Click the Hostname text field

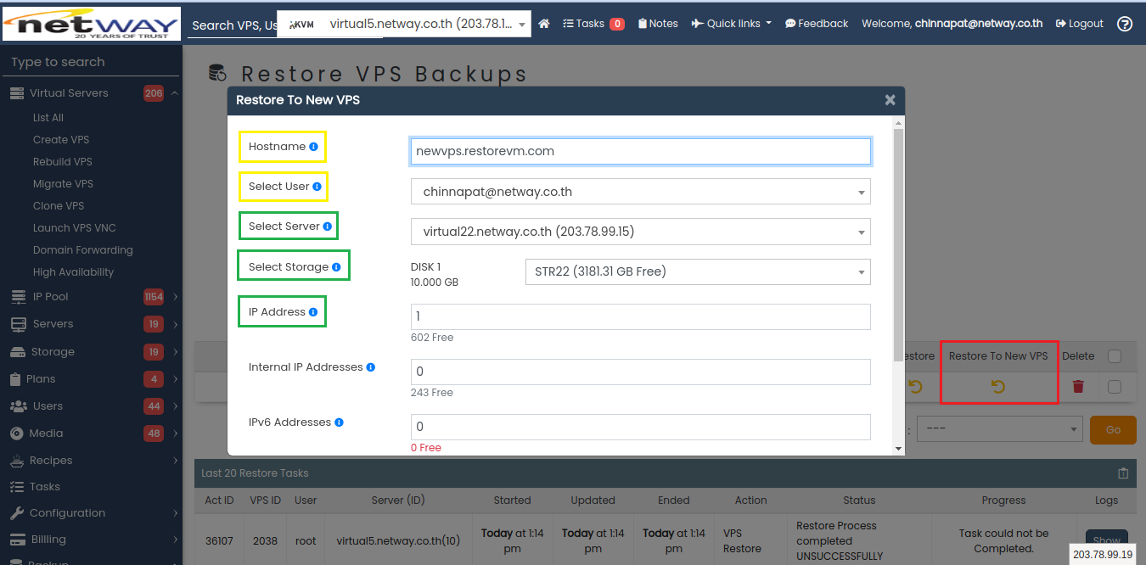pyautogui.click(x=640, y=151)
